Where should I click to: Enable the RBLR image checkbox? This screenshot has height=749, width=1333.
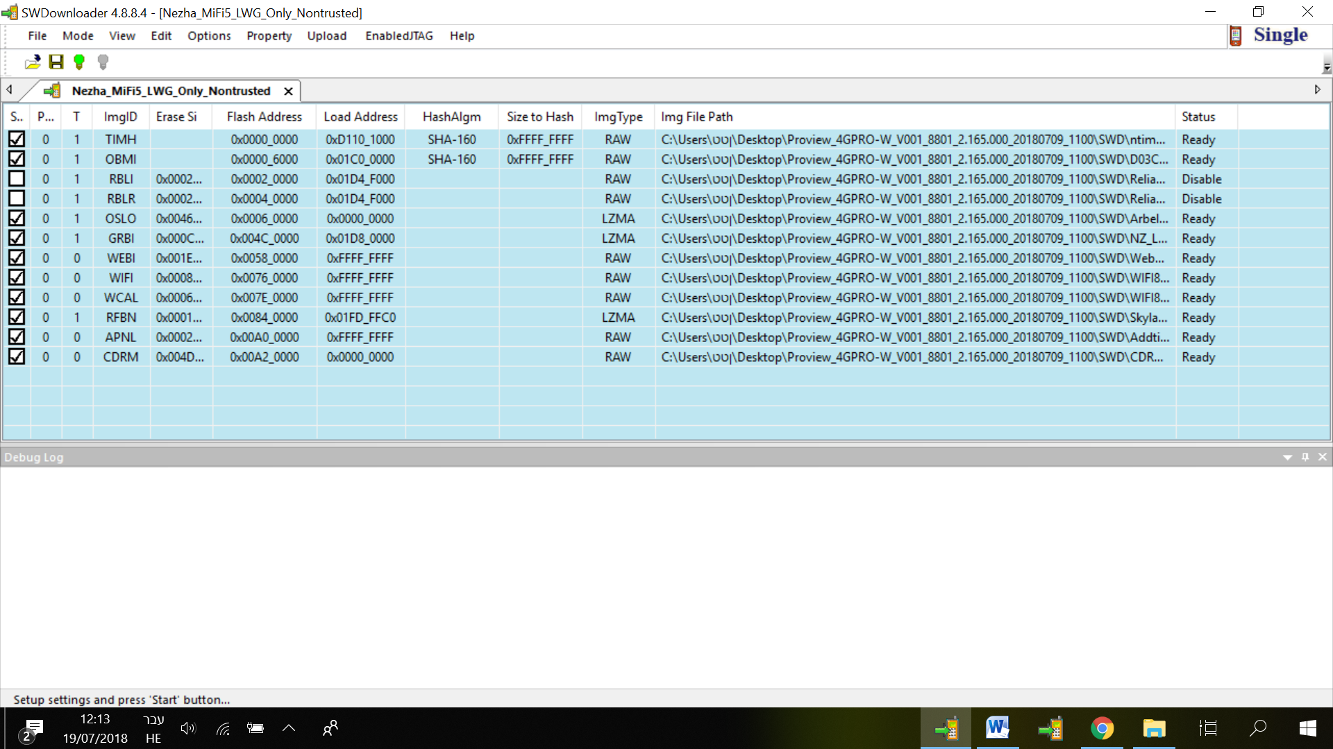pyautogui.click(x=17, y=198)
